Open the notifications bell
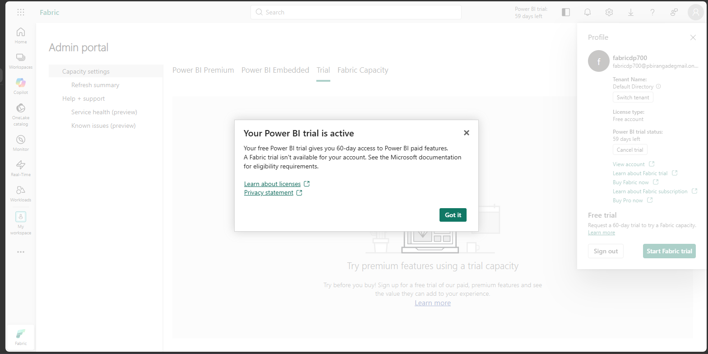Screen dimensions: 708x354 pyautogui.click(x=588, y=12)
